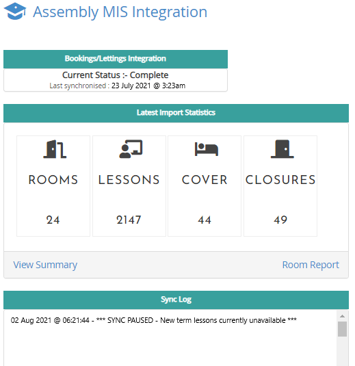This screenshot has height=366, width=355.
Task: Click the Cover bed icon
Action: [207, 149]
